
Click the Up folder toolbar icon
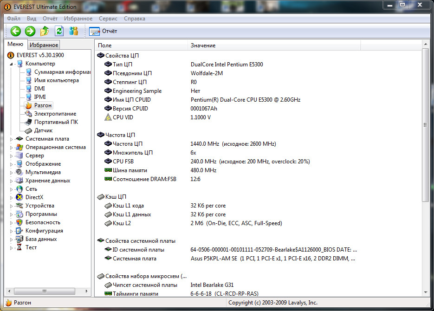(x=45, y=31)
